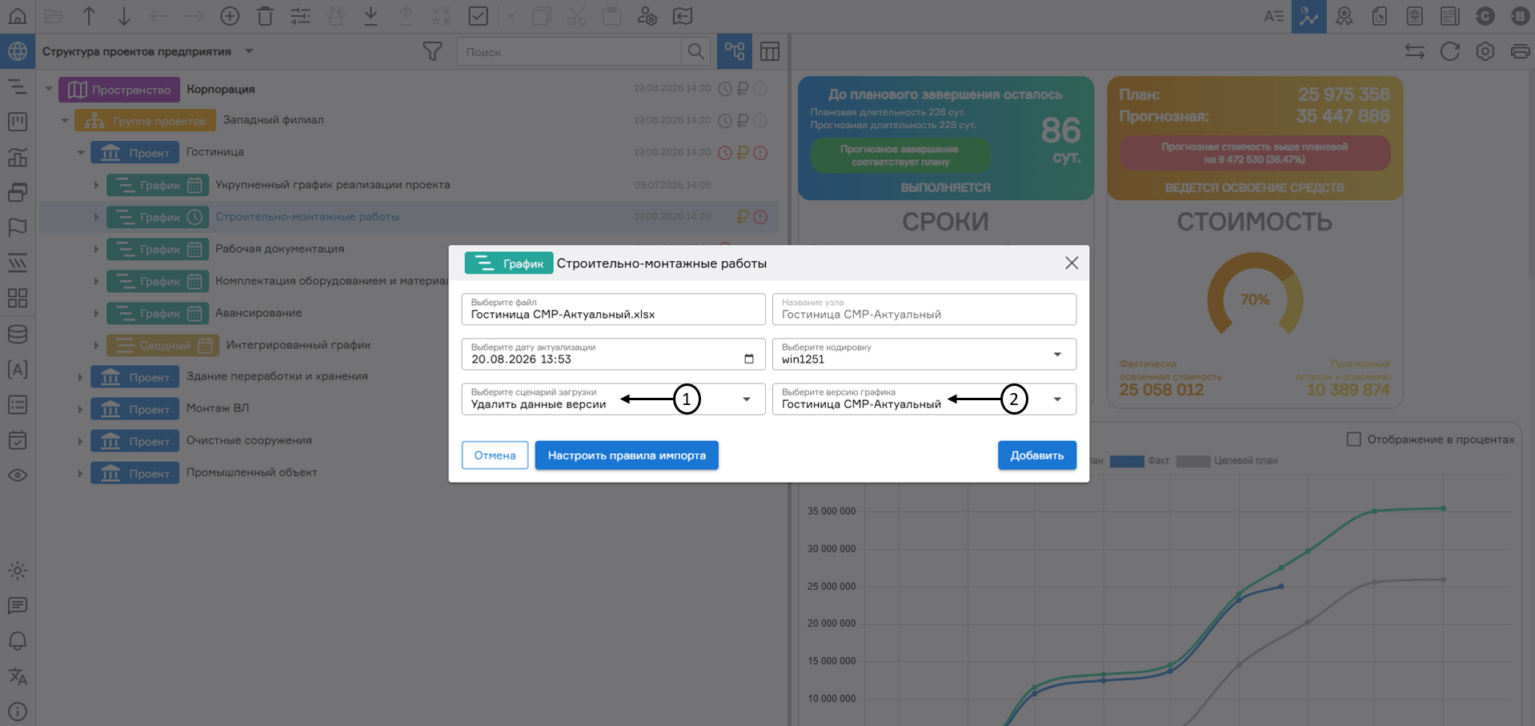Close the Строительно-монтажные работы dialog

[1072, 263]
